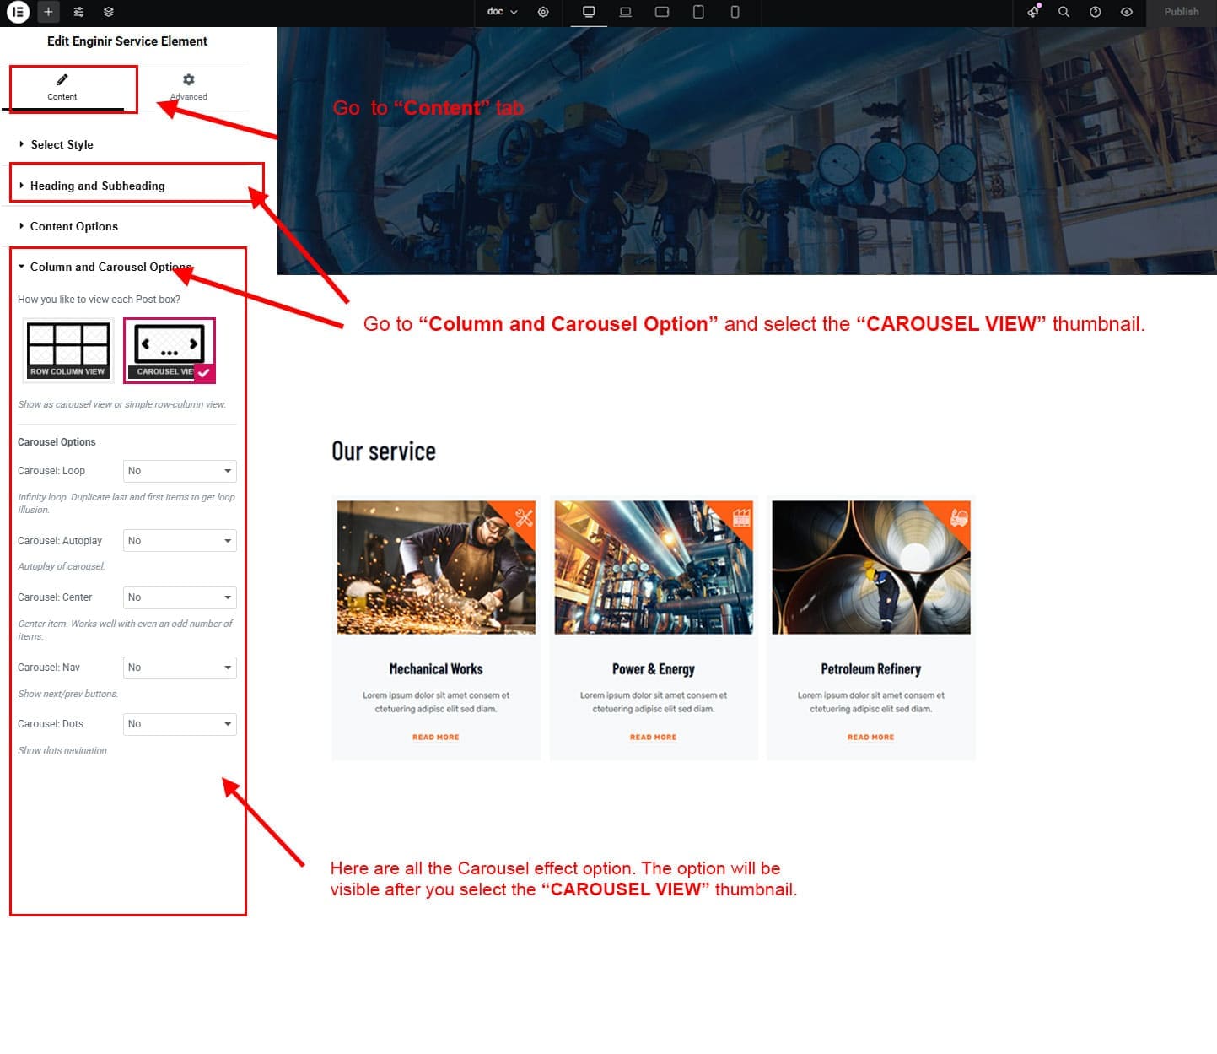This screenshot has width=1217, height=1054.
Task: Open the Add Element plus button
Action: pyautogui.click(x=48, y=12)
